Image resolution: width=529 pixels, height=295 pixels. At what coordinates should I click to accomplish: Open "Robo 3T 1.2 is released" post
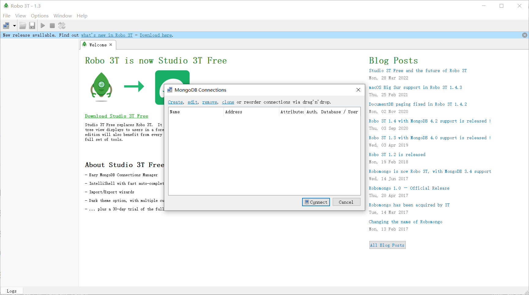pos(397,155)
